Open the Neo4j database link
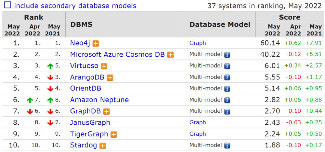Viewport: 325px width, 152px height. coord(80,43)
